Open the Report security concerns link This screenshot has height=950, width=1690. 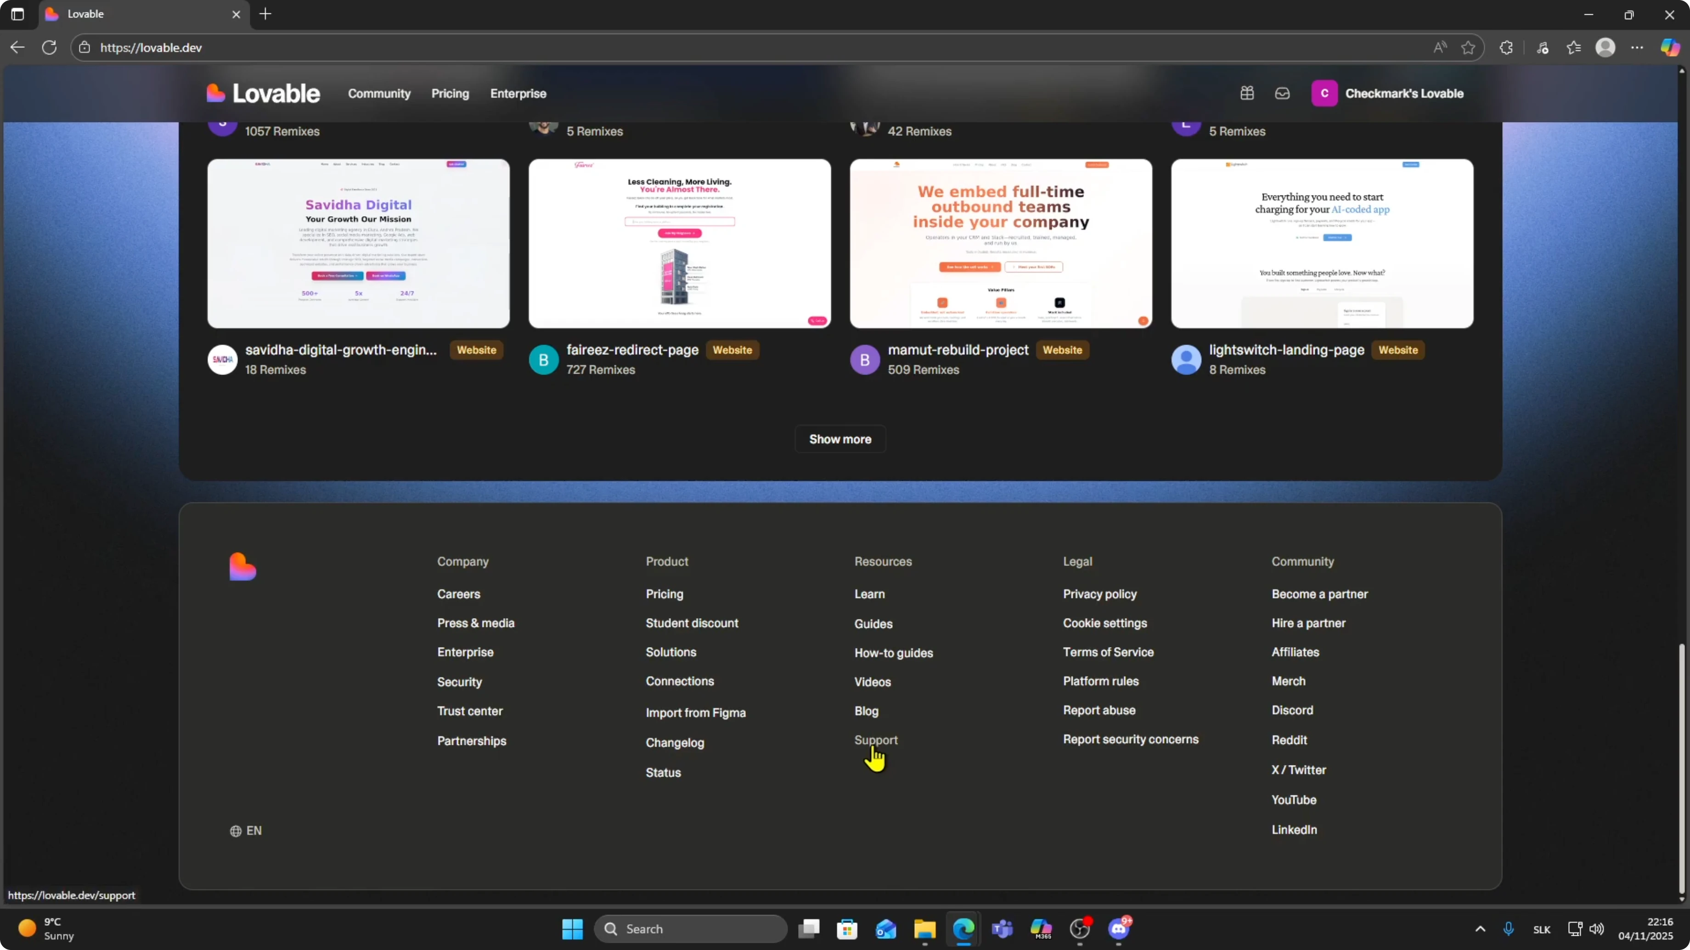pos(1130,739)
